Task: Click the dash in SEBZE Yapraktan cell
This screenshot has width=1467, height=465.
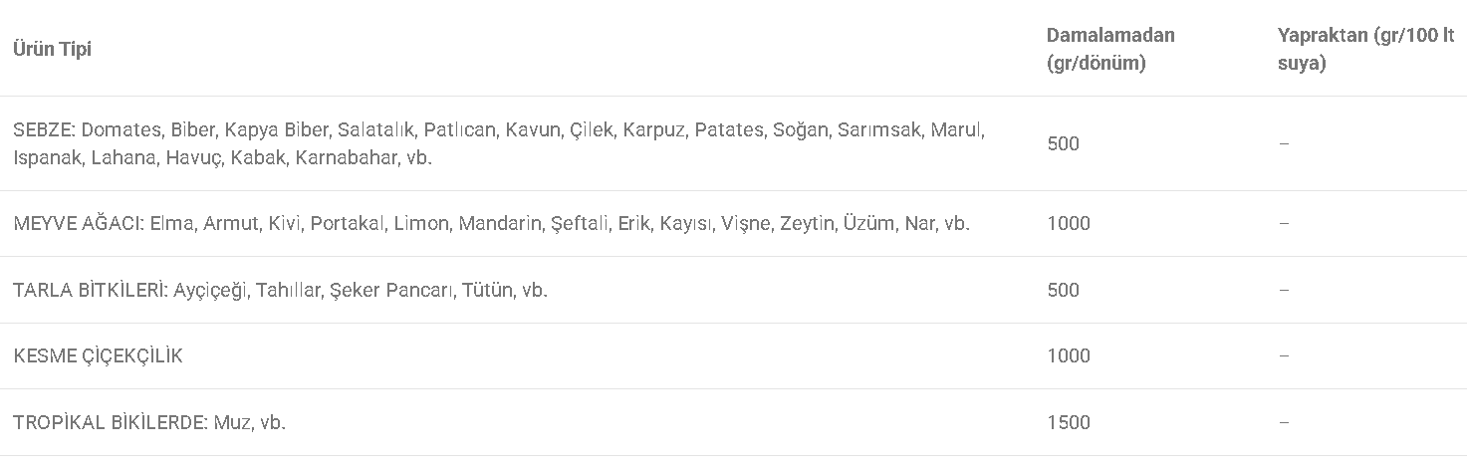Action: point(1284,143)
